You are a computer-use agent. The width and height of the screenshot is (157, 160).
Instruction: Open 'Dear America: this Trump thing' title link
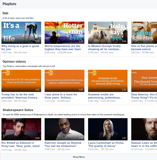(x=144, y=96)
